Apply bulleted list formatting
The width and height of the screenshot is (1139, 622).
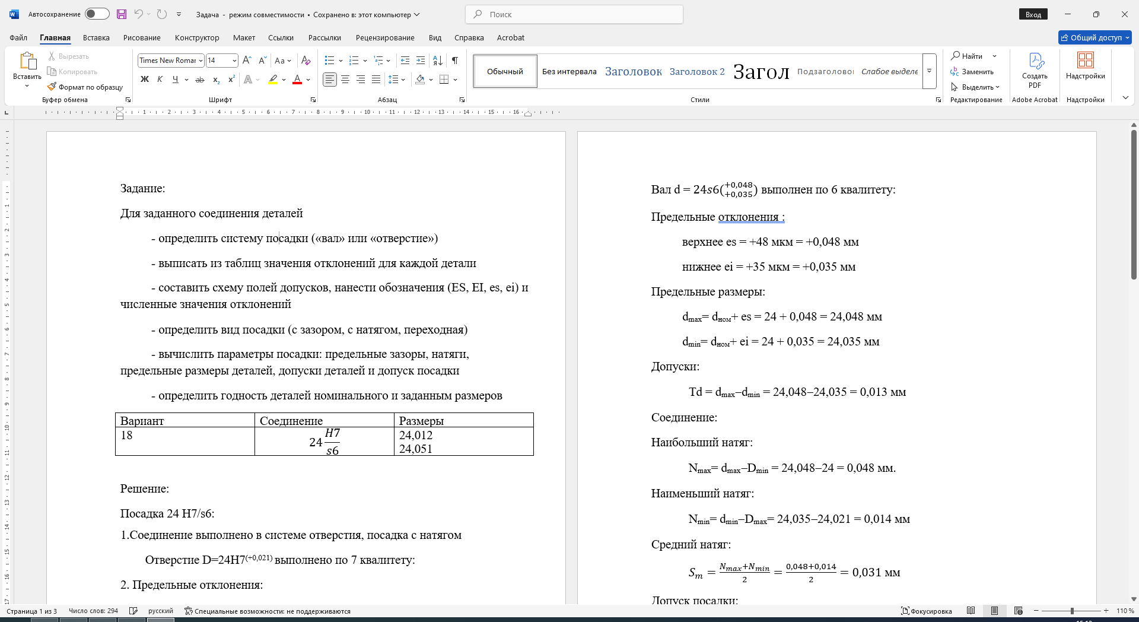[330, 61]
